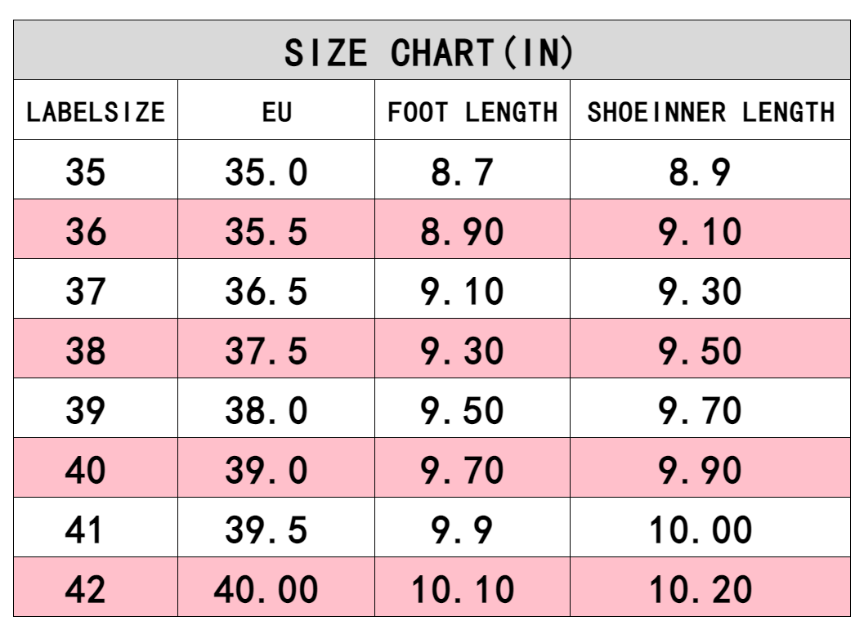This screenshot has width=864, height=630.
Task: Click label size 36 cell
Action: [86, 231]
